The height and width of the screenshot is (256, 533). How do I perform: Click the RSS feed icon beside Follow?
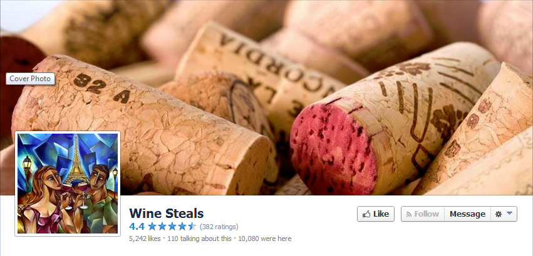pos(409,214)
